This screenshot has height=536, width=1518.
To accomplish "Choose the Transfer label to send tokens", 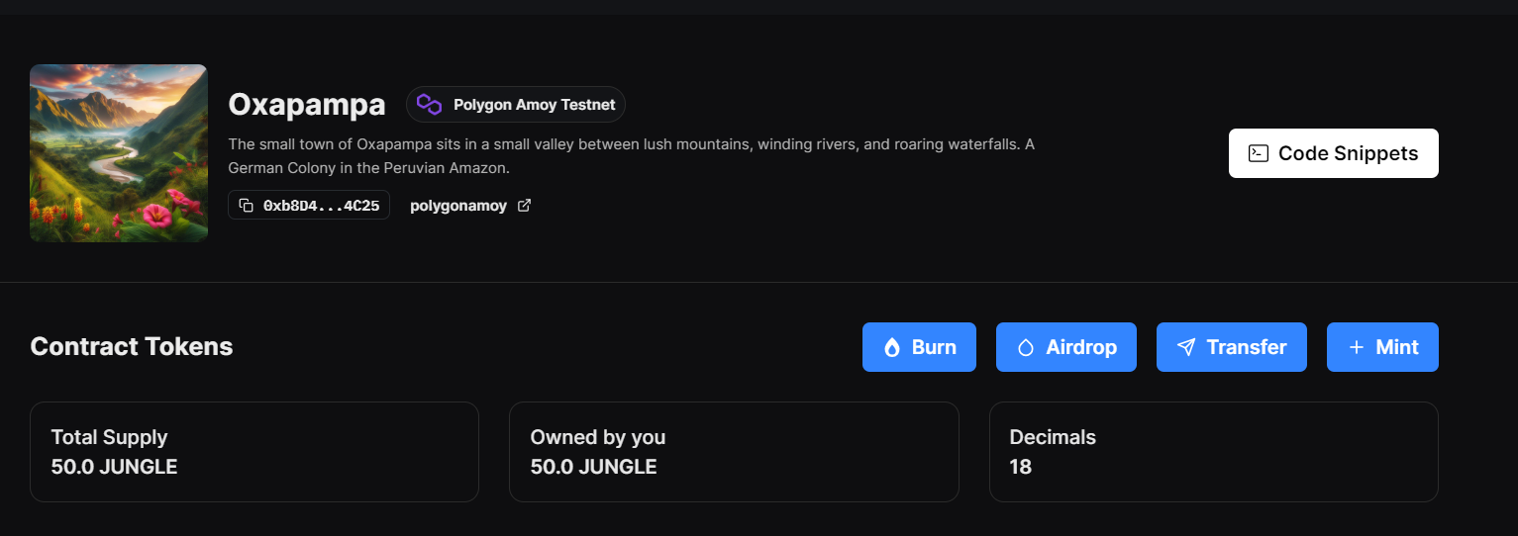I will pyautogui.click(x=1246, y=348).
